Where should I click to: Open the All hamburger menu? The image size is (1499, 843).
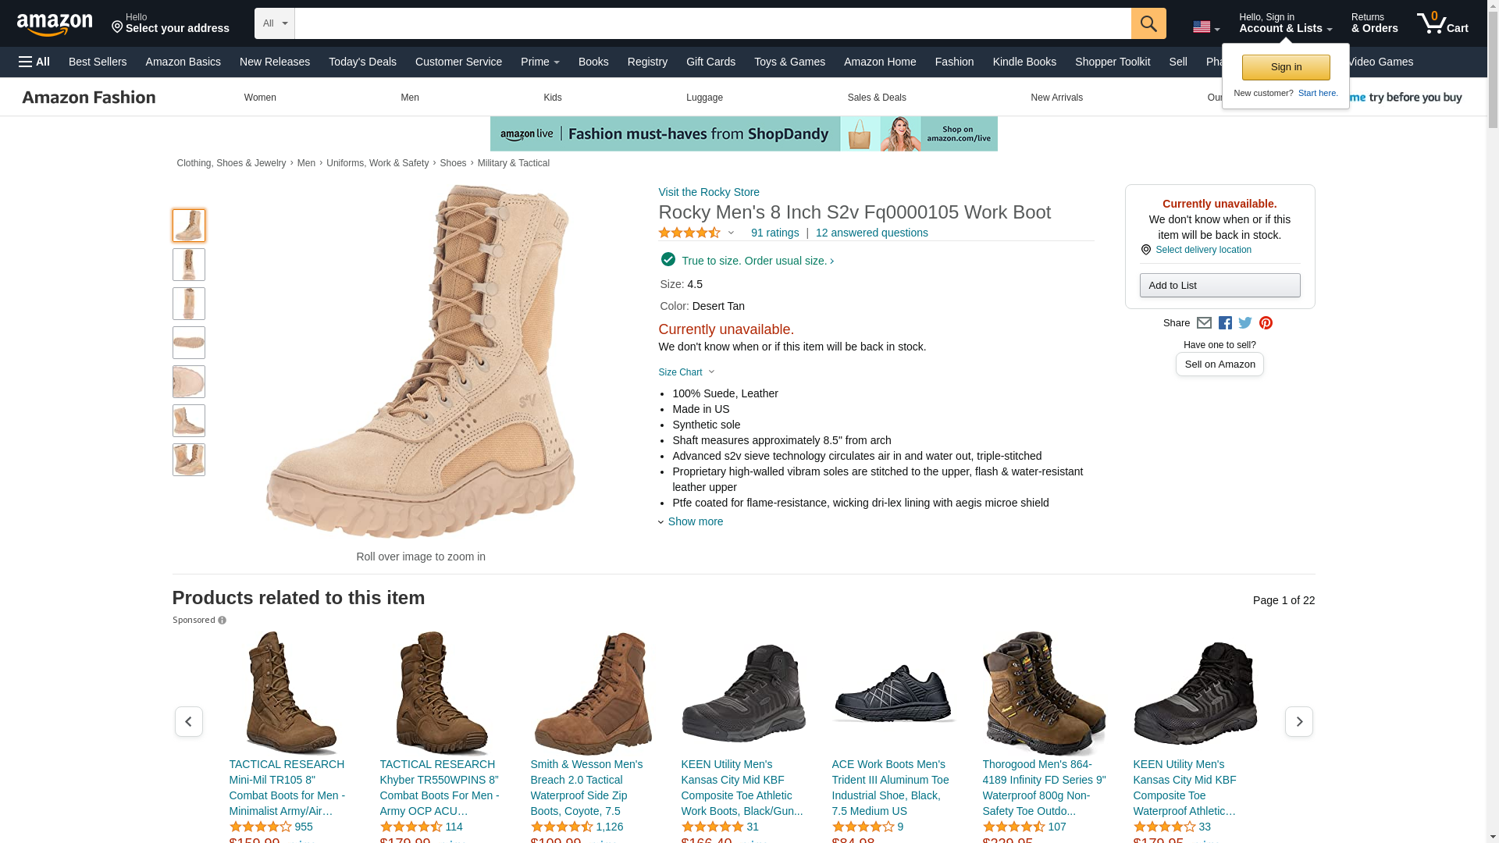[34, 62]
